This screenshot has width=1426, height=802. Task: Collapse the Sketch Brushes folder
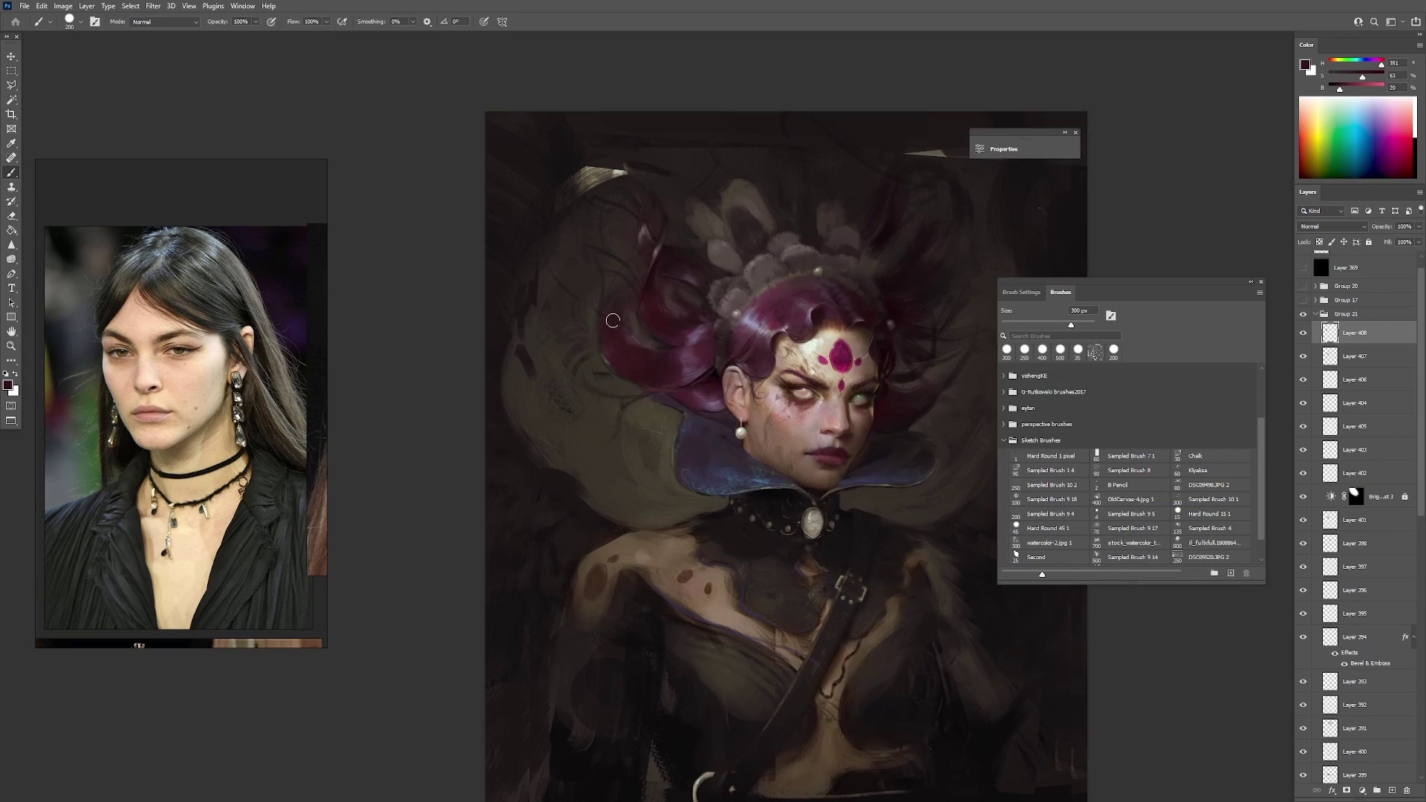click(x=1003, y=440)
